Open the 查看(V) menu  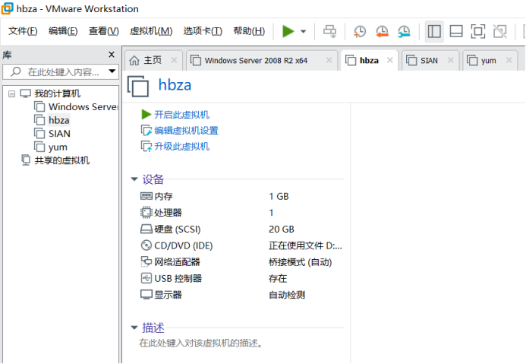click(104, 31)
